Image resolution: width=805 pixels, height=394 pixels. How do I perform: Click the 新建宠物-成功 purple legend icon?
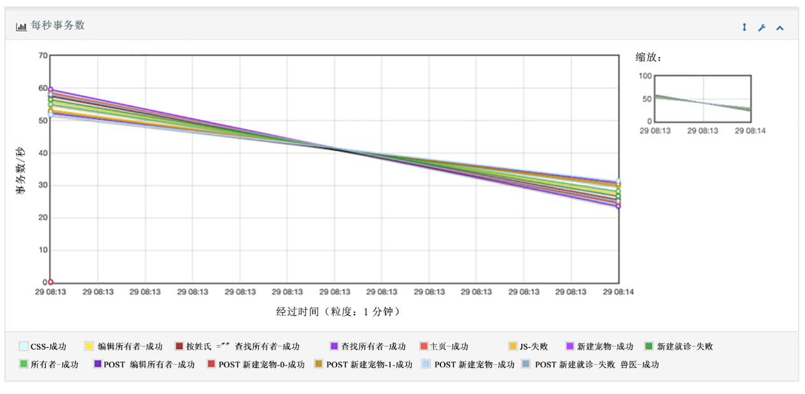(x=570, y=346)
